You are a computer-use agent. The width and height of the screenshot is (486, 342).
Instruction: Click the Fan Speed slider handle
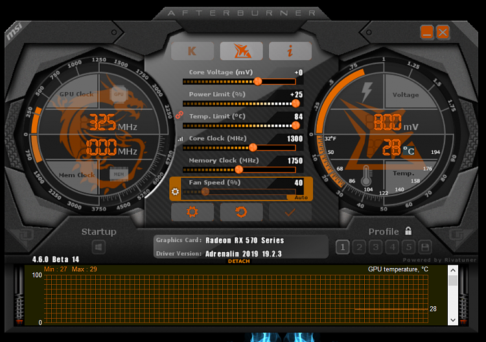point(205,191)
